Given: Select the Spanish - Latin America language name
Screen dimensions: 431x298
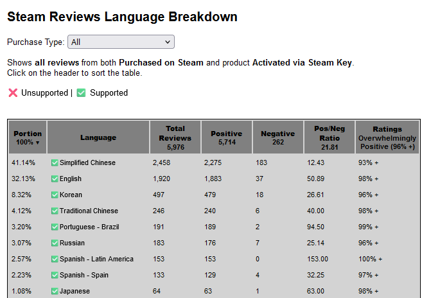Looking at the screenshot, I should point(96,259).
